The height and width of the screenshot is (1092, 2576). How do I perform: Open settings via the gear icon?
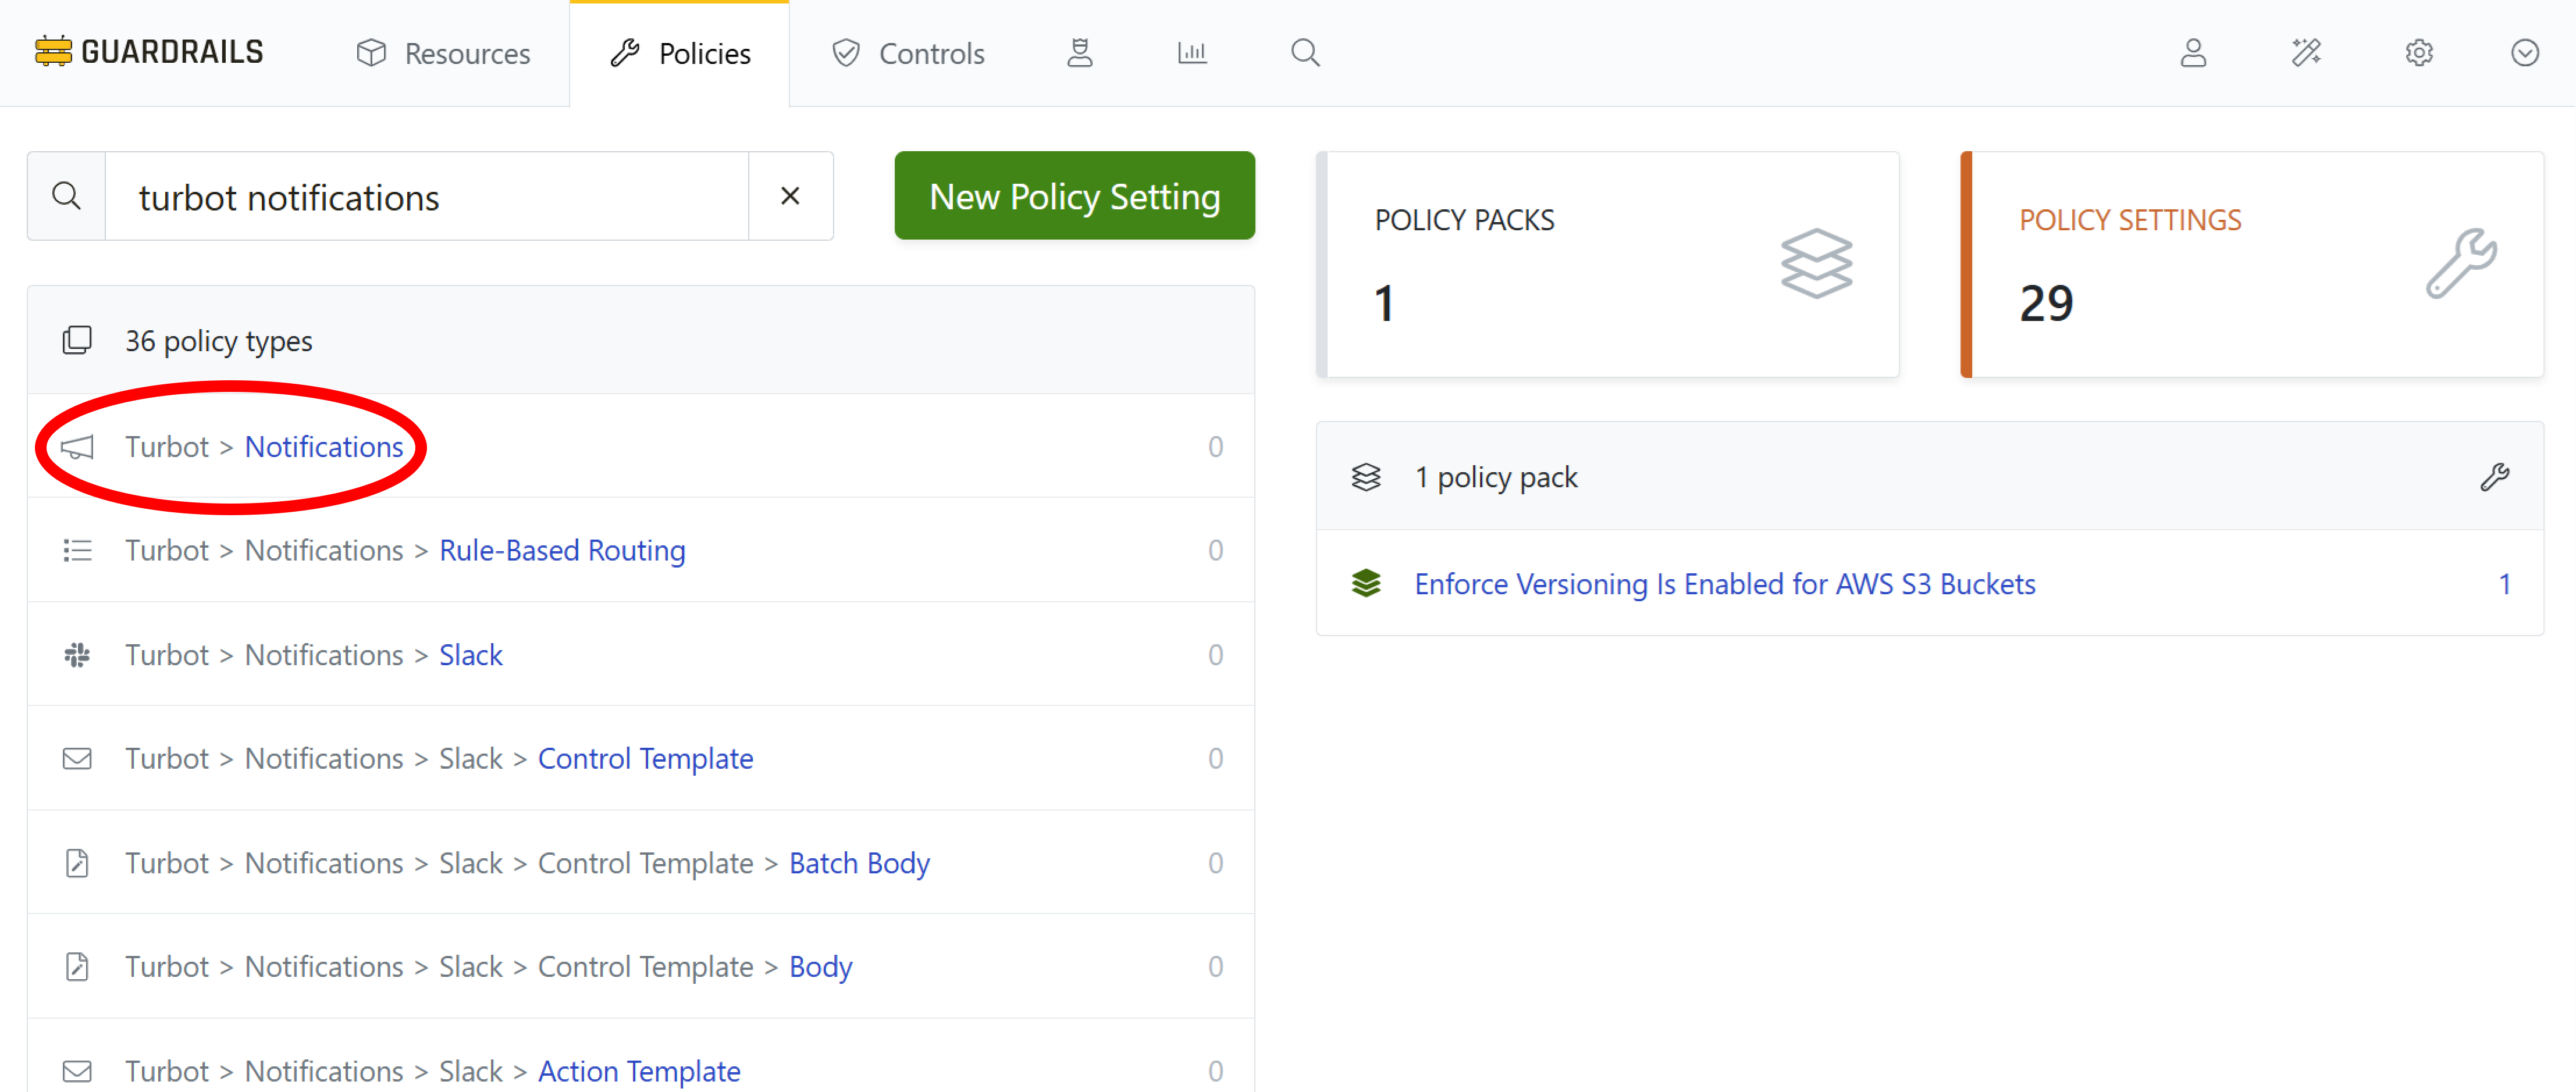pyautogui.click(x=2420, y=52)
